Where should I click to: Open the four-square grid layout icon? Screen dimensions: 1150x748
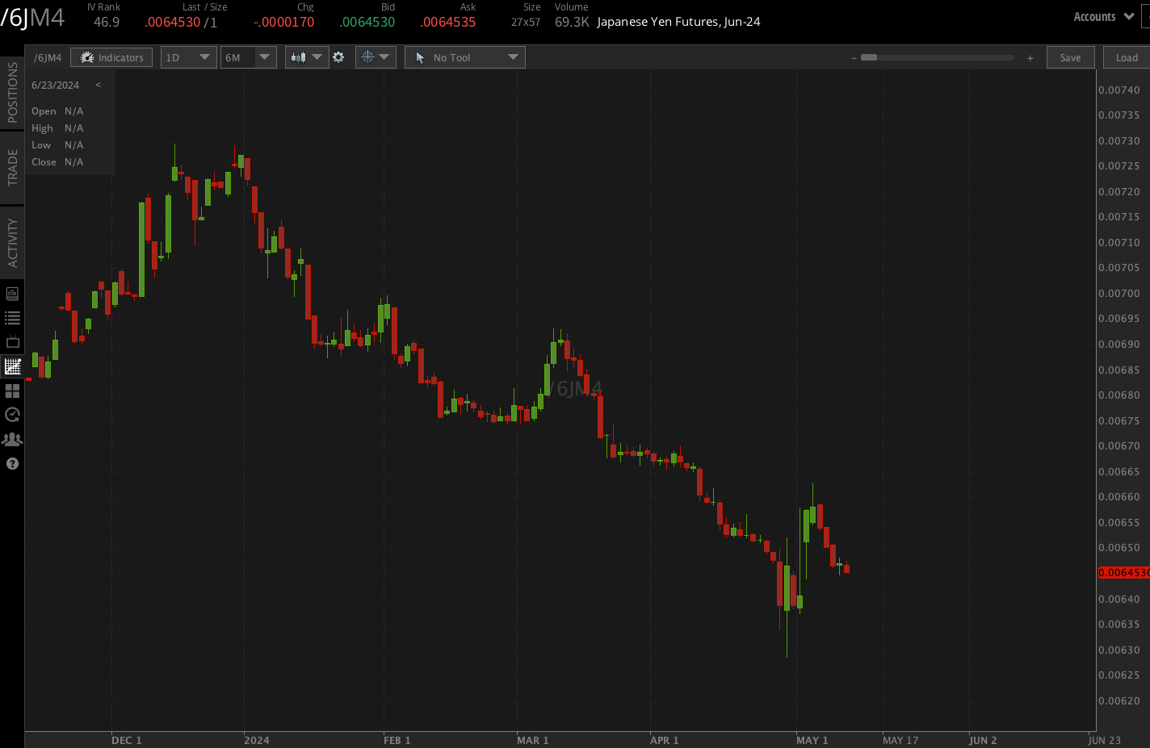pos(12,391)
